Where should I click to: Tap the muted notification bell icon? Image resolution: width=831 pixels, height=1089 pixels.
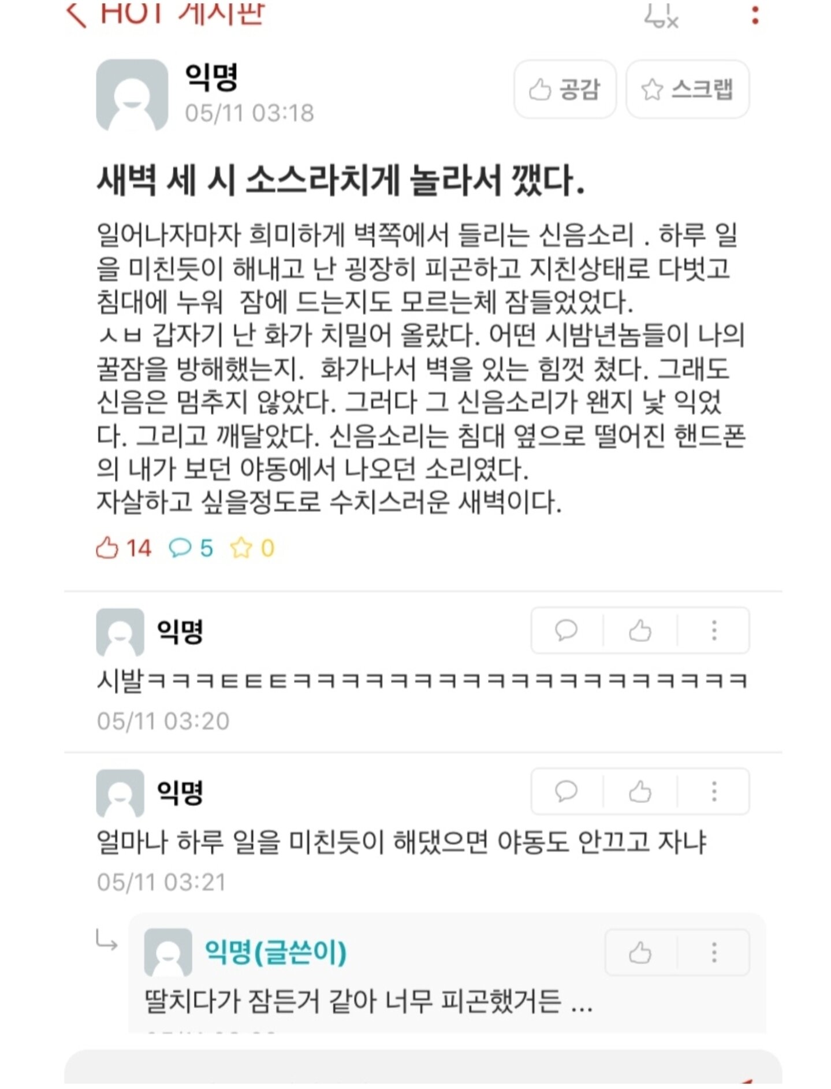tap(661, 14)
